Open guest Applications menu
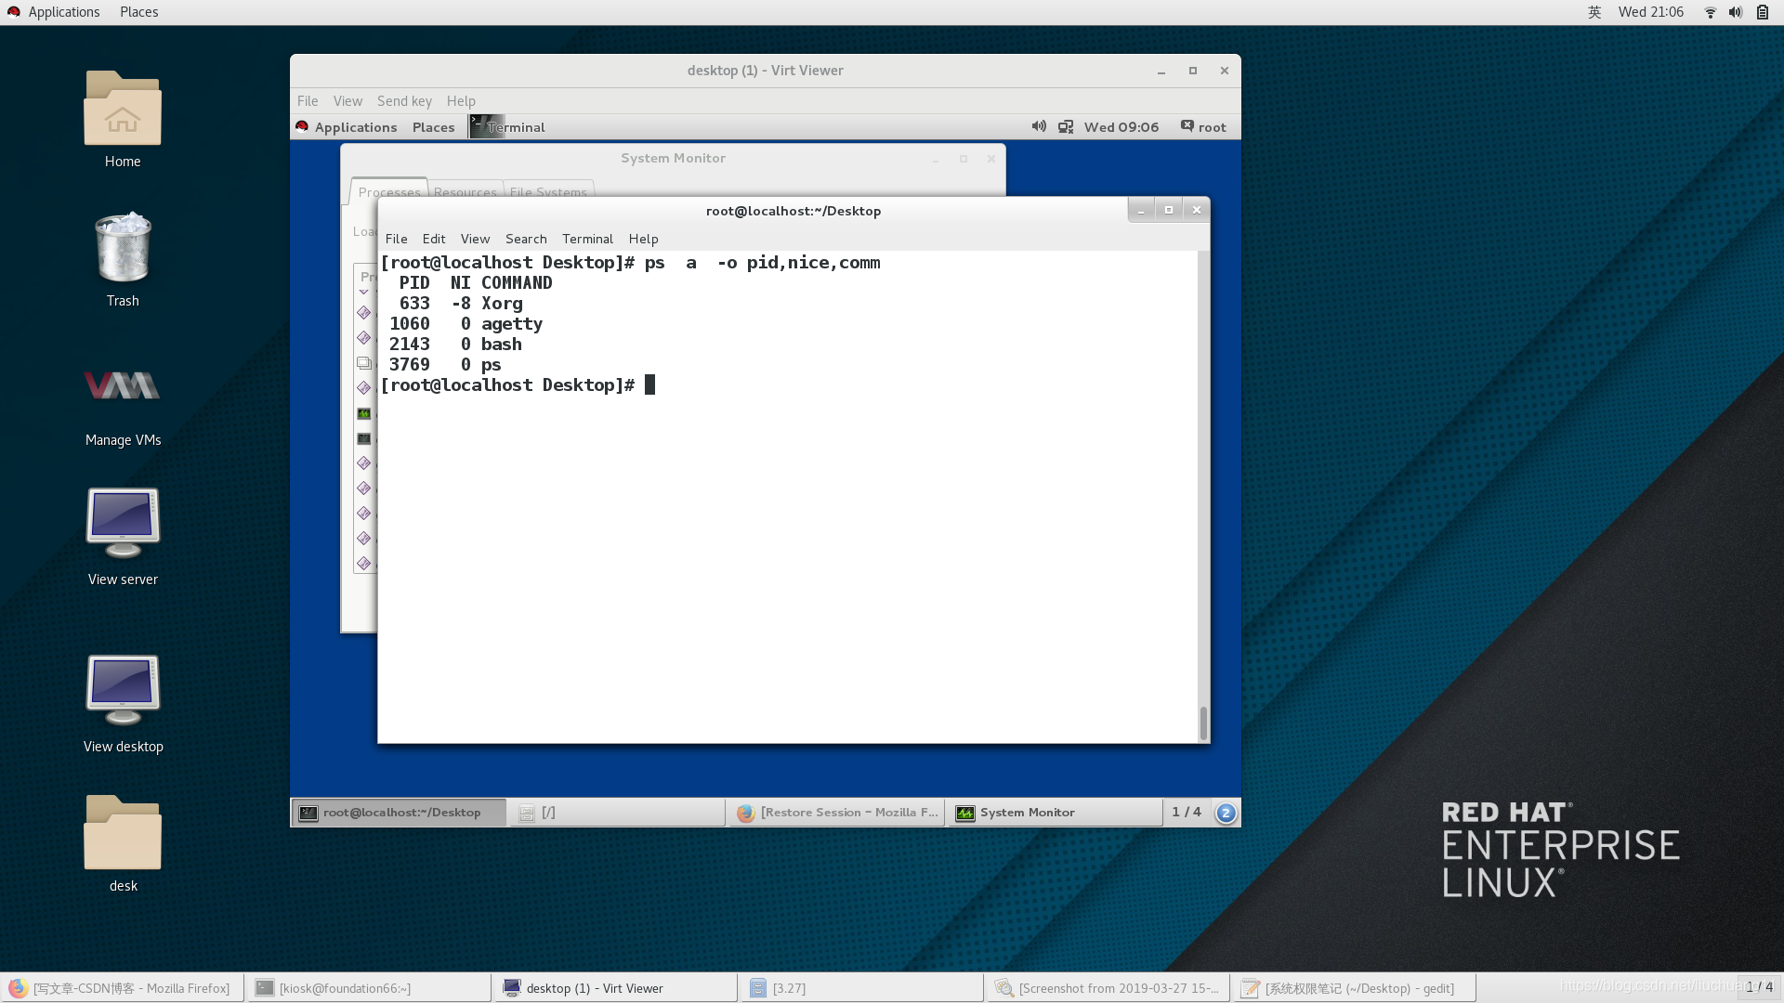The height and width of the screenshot is (1003, 1784). coord(356,127)
